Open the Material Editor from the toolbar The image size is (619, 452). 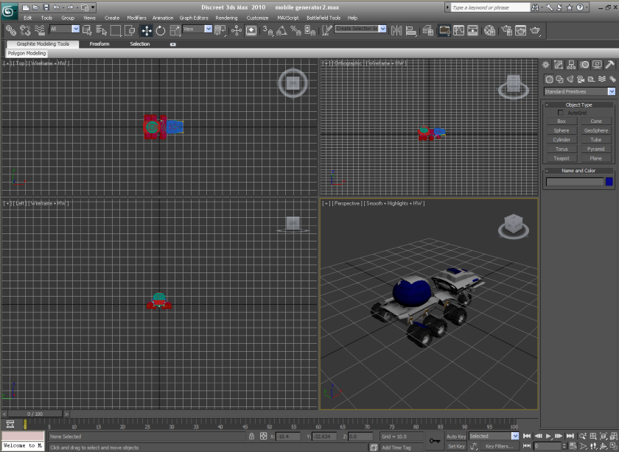coord(489,31)
